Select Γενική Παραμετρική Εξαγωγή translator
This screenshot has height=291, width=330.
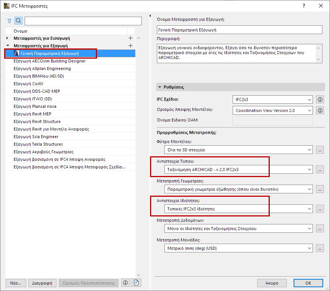click(x=70, y=53)
